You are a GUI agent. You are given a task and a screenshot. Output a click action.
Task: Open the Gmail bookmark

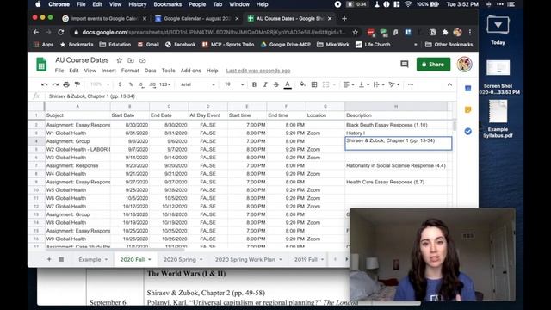click(x=148, y=45)
